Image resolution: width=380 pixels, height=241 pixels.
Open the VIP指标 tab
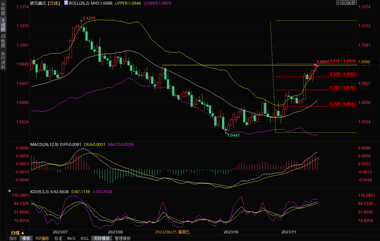coord(42,238)
